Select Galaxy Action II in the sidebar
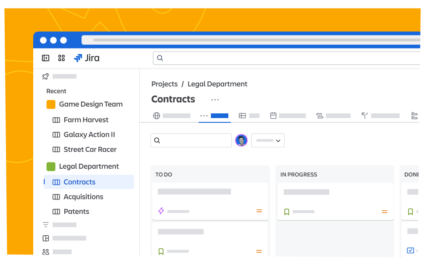Screen dimensions: 426x263 pyautogui.click(x=89, y=135)
